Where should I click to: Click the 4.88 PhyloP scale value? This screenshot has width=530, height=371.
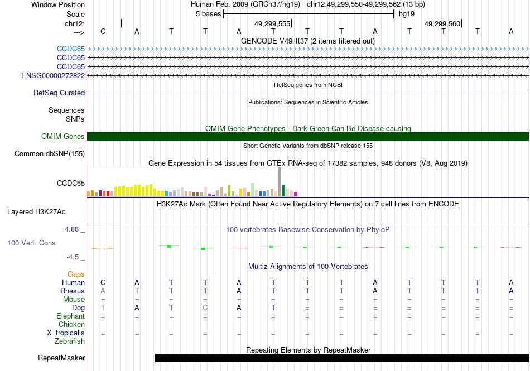tap(71, 229)
